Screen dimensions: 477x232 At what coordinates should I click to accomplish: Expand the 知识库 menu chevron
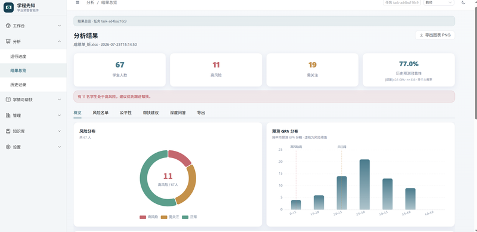click(x=59, y=131)
